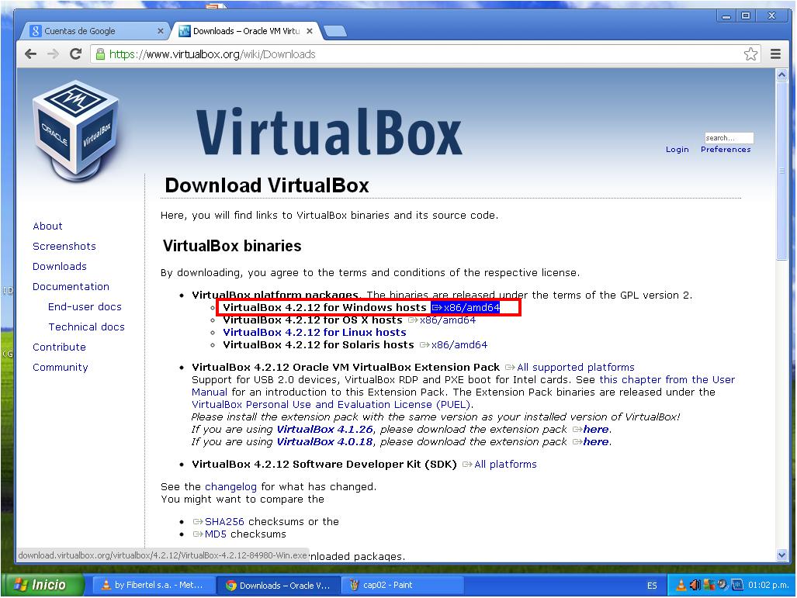The image size is (797, 598).
Task: Open cap02 - Paint taskbar item
Action: (x=402, y=586)
